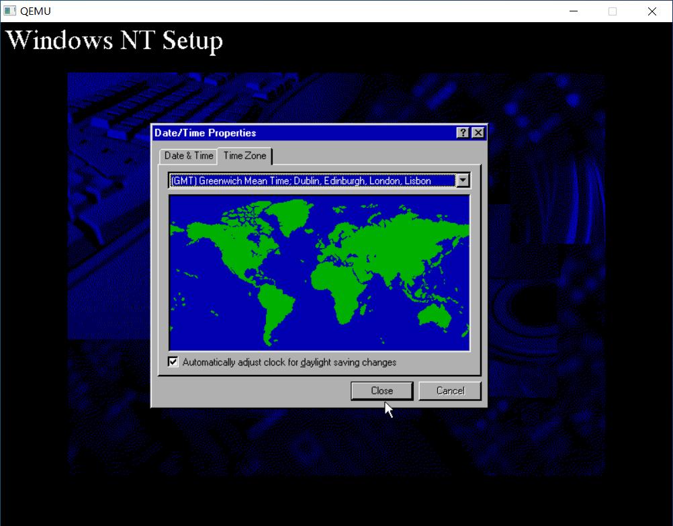Minimize the QEMU window
Screen dimensions: 673x526
573,11
